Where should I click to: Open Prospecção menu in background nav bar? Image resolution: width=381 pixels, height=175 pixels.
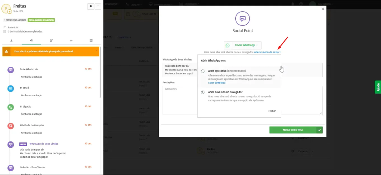[x=112, y=4]
